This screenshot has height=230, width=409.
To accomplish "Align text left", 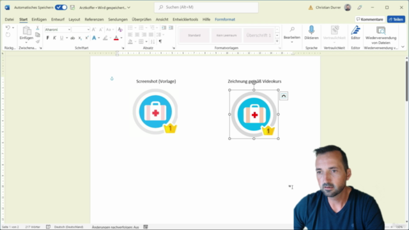I will [x=130, y=34].
